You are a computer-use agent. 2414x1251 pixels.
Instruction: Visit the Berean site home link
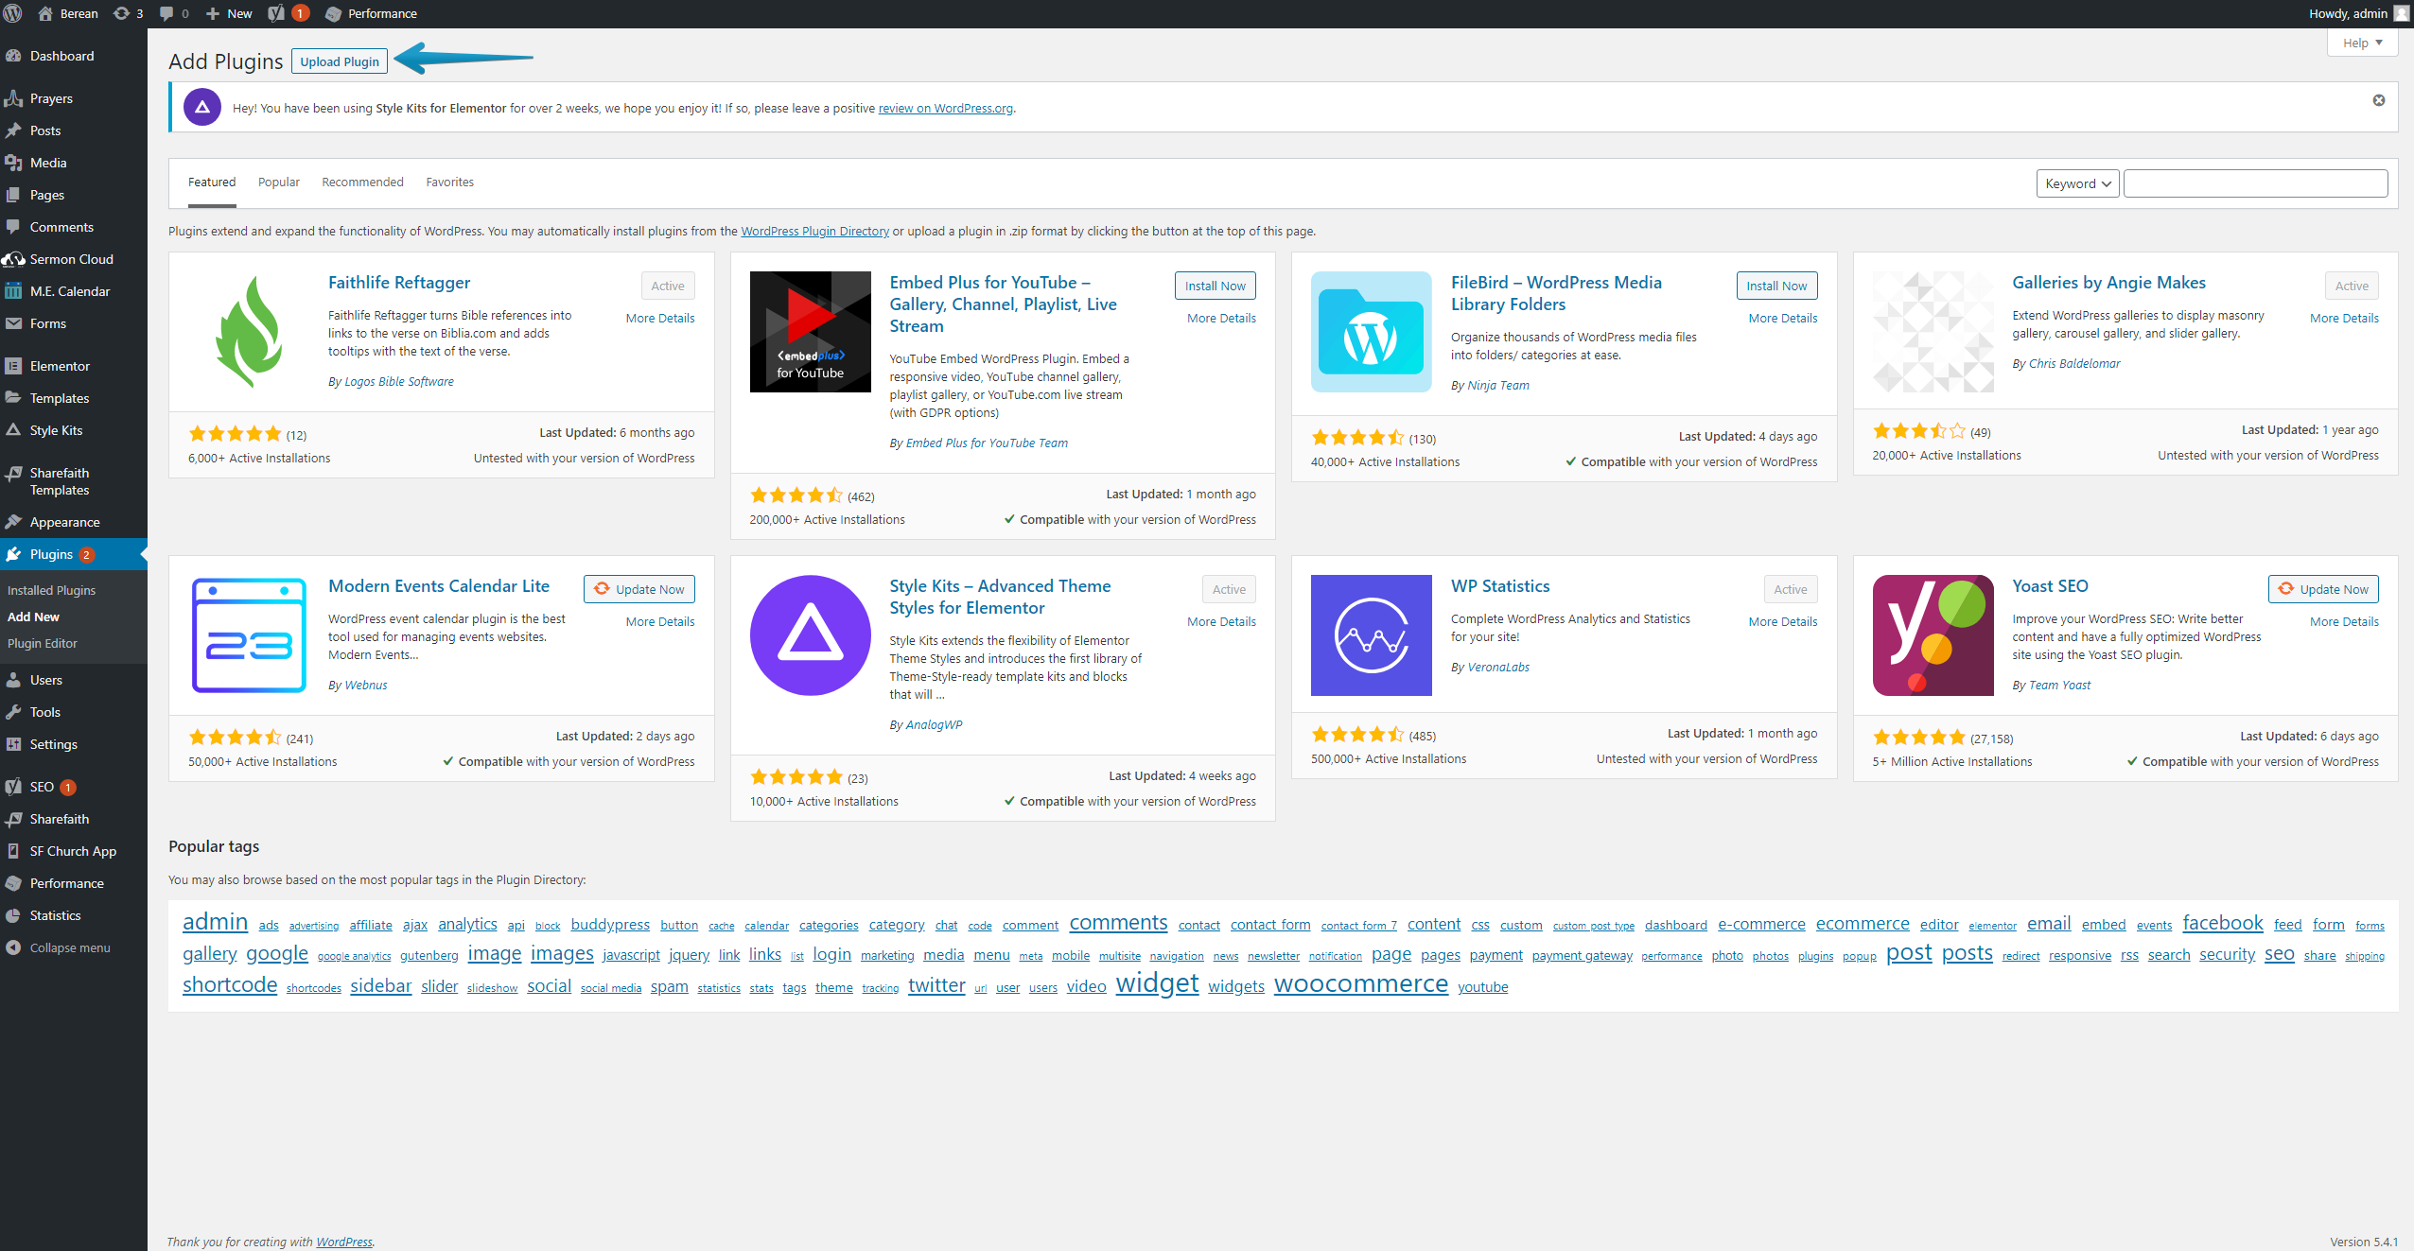click(x=68, y=13)
